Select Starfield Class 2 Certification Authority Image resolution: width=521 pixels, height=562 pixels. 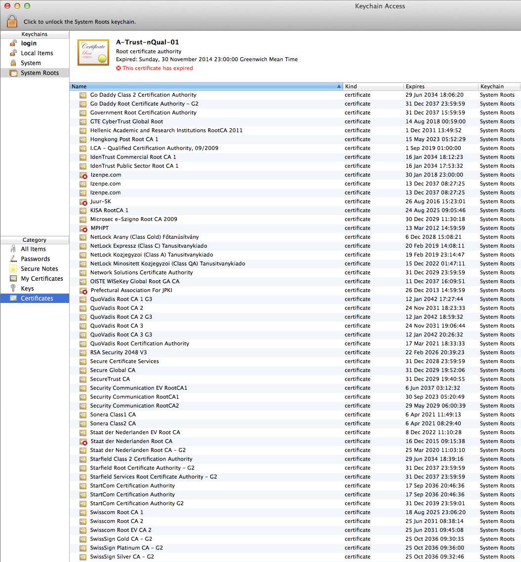tap(295, 459)
